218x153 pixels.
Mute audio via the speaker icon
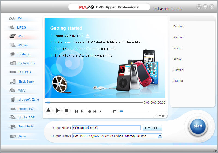tap(114, 111)
